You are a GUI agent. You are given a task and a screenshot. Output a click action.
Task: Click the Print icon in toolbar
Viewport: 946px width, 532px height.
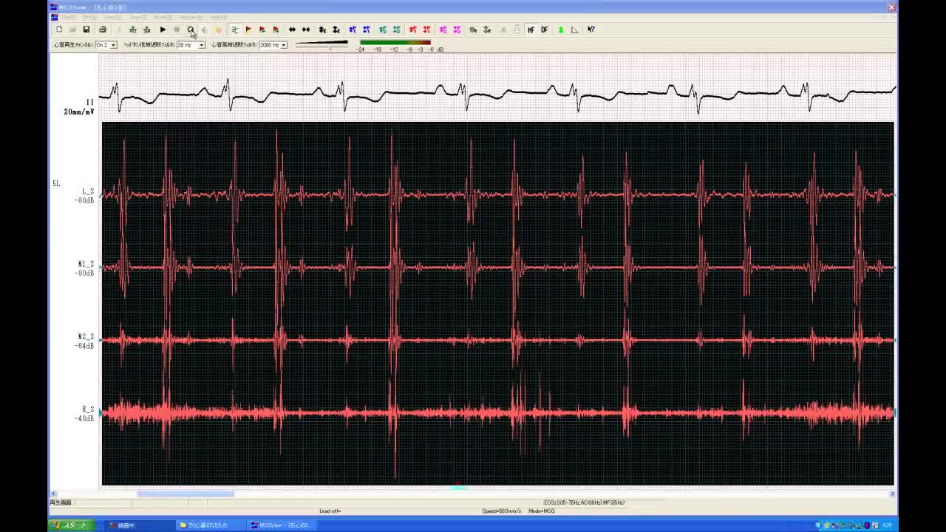(103, 30)
